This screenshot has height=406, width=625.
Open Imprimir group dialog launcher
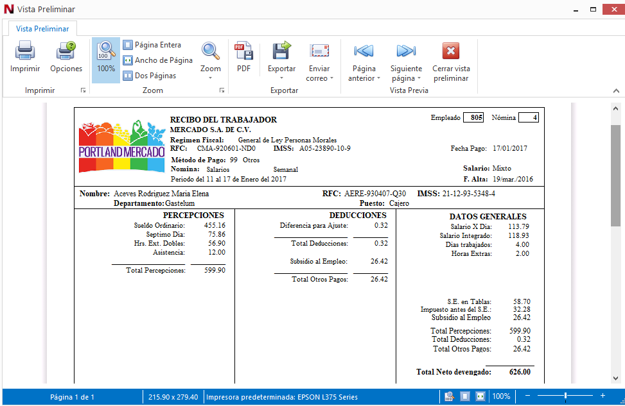coord(83,91)
